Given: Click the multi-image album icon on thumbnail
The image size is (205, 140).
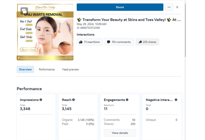Looking at the screenshot, I should point(24,11).
